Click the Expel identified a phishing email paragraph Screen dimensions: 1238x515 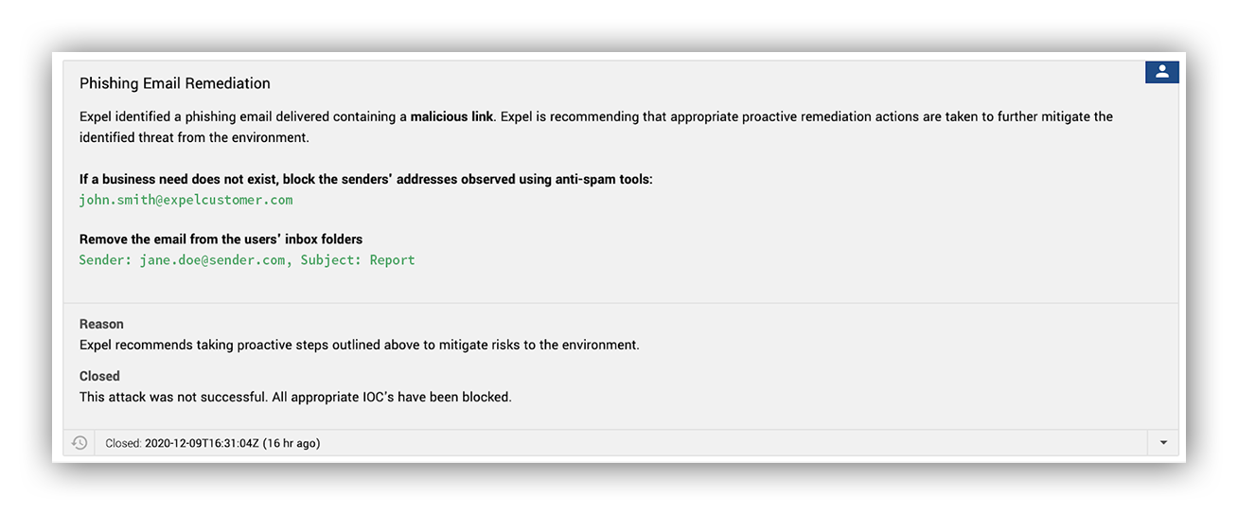[x=596, y=127]
